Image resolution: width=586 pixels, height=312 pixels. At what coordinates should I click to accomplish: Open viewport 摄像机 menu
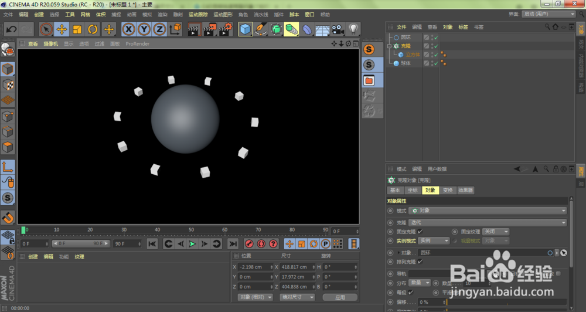point(51,44)
